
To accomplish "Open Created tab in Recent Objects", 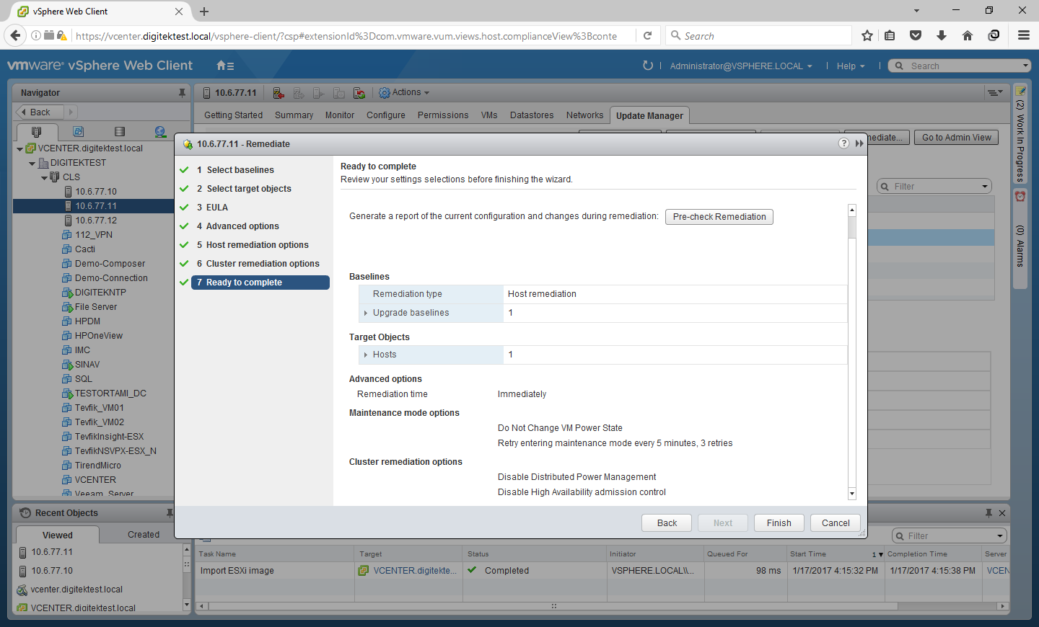I will click(x=144, y=535).
